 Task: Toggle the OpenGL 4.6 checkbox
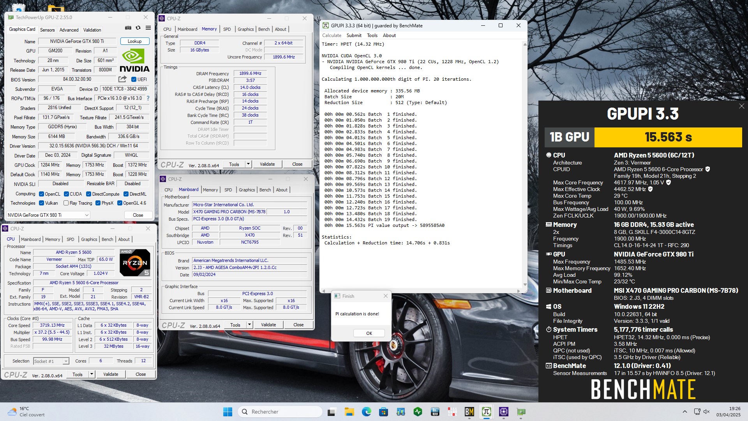(120, 203)
